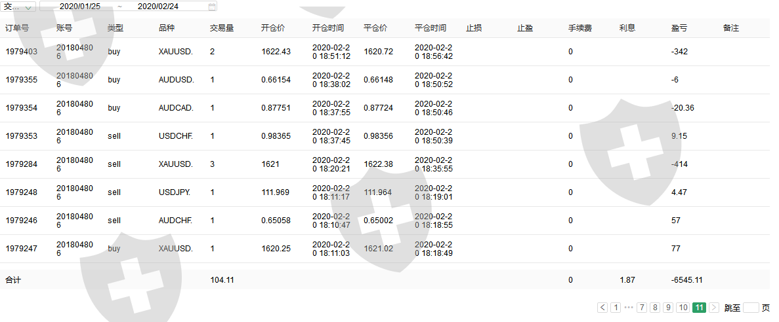
Task: Select current page 11 button
Action: (x=699, y=308)
